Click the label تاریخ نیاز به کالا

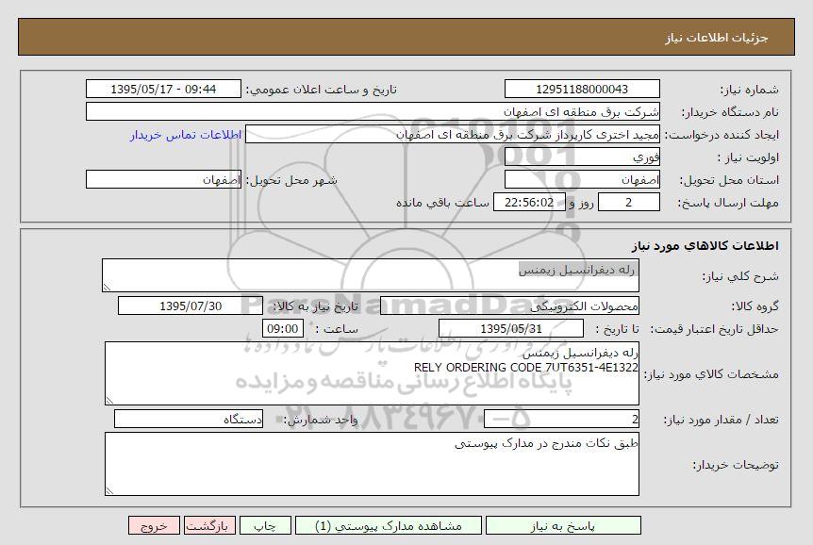pos(316,306)
